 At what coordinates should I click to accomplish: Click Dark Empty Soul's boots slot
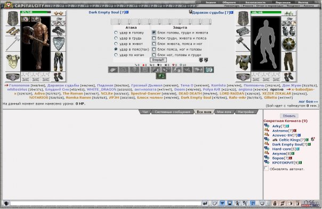[x=58, y=77]
